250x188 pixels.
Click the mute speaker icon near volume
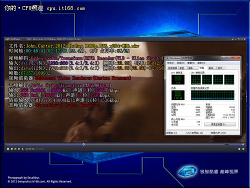tap(226, 144)
